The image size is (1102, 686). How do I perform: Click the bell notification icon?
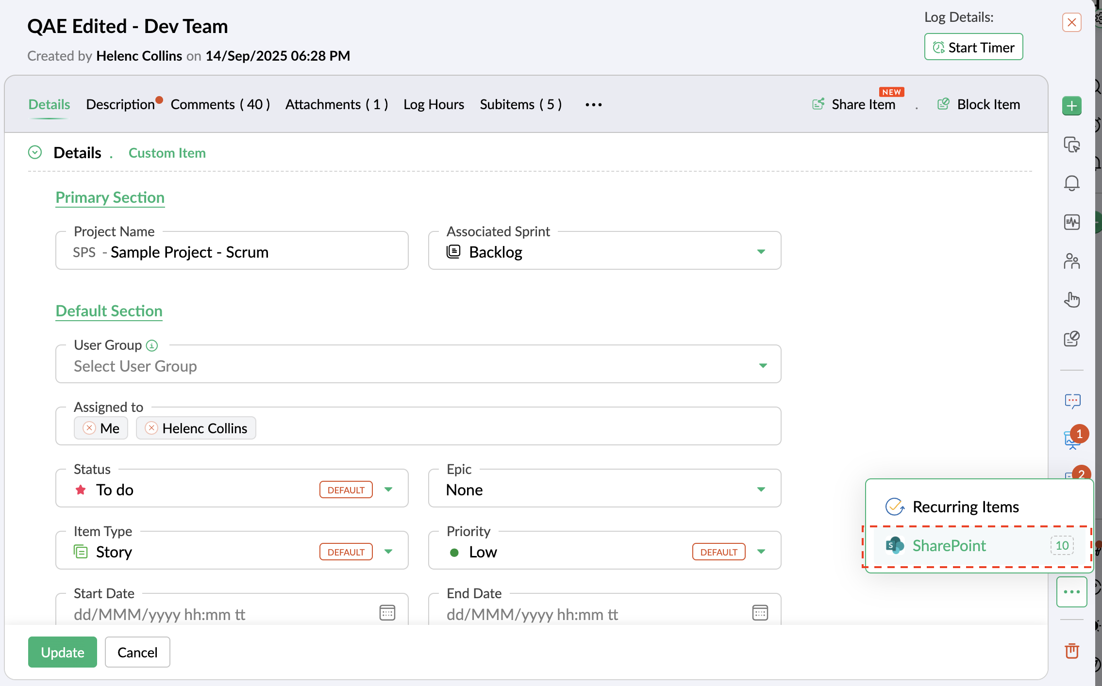click(x=1071, y=183)
